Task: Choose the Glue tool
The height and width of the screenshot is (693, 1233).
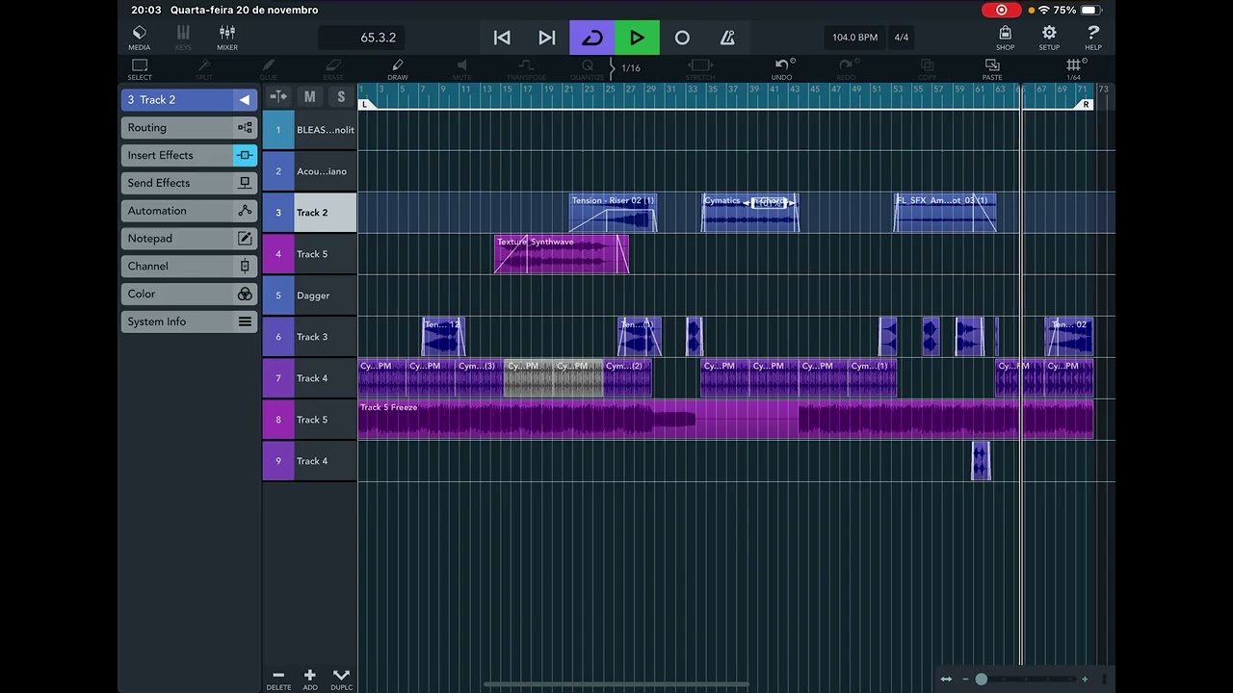Action: (x=269, y=69)
